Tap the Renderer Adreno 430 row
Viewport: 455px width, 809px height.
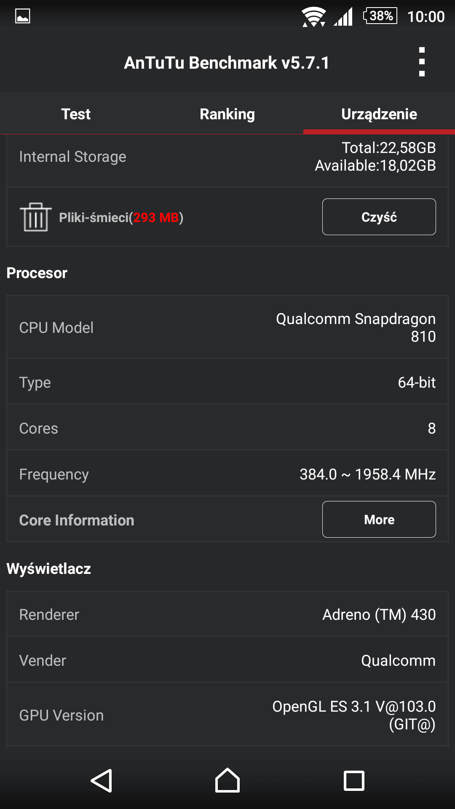(x=227, y=614)
